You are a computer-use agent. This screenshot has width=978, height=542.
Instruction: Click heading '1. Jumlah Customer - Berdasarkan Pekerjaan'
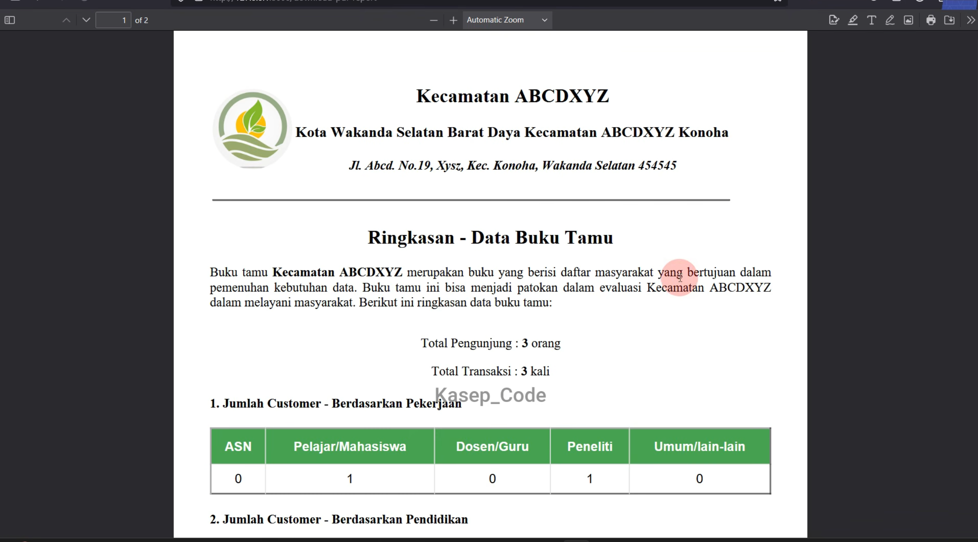coord(336,404)
